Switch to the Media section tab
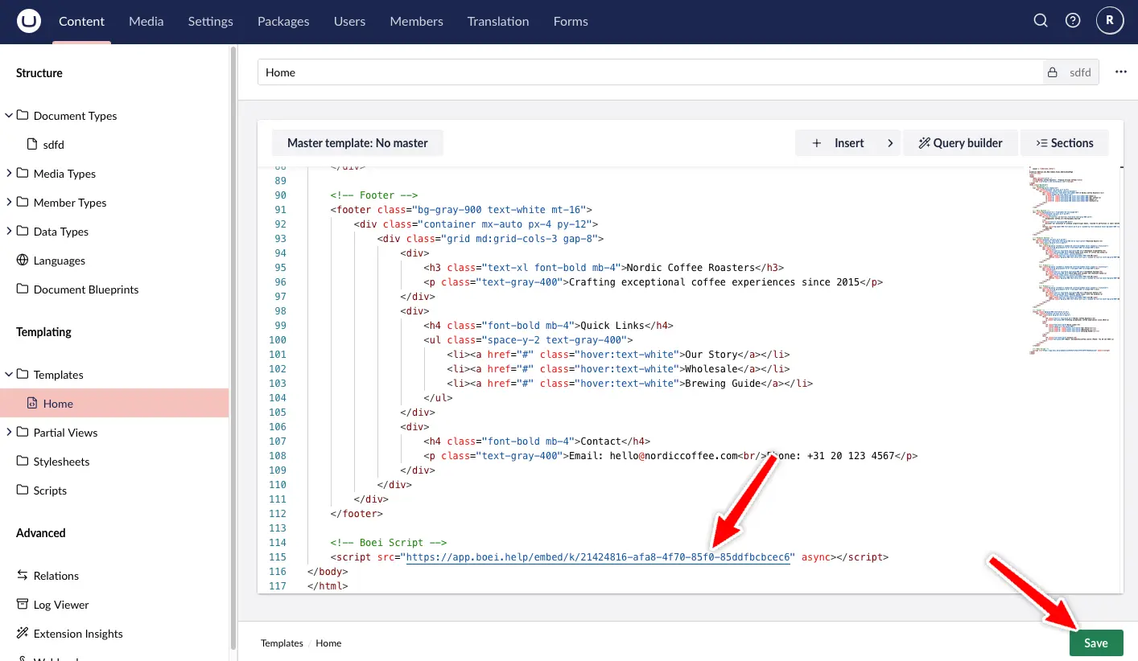This screenshot has width=1138, height=661. pyautogui.click(x=146, y=22)
